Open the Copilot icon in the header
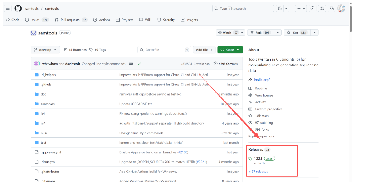 [x=280, y=8]
